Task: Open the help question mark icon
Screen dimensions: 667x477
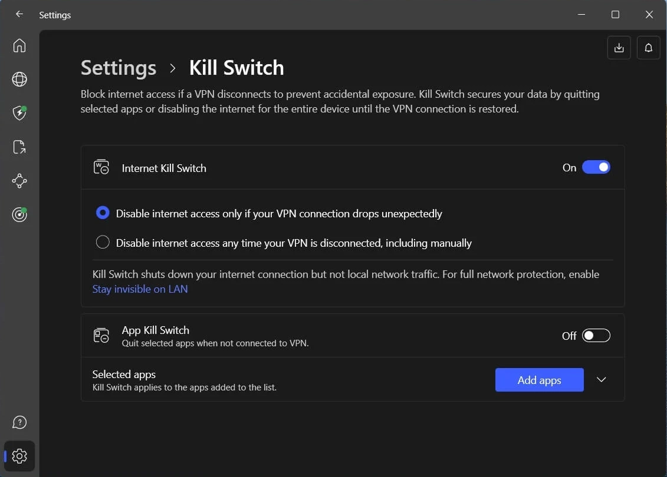Action: (x=19, y=422)
